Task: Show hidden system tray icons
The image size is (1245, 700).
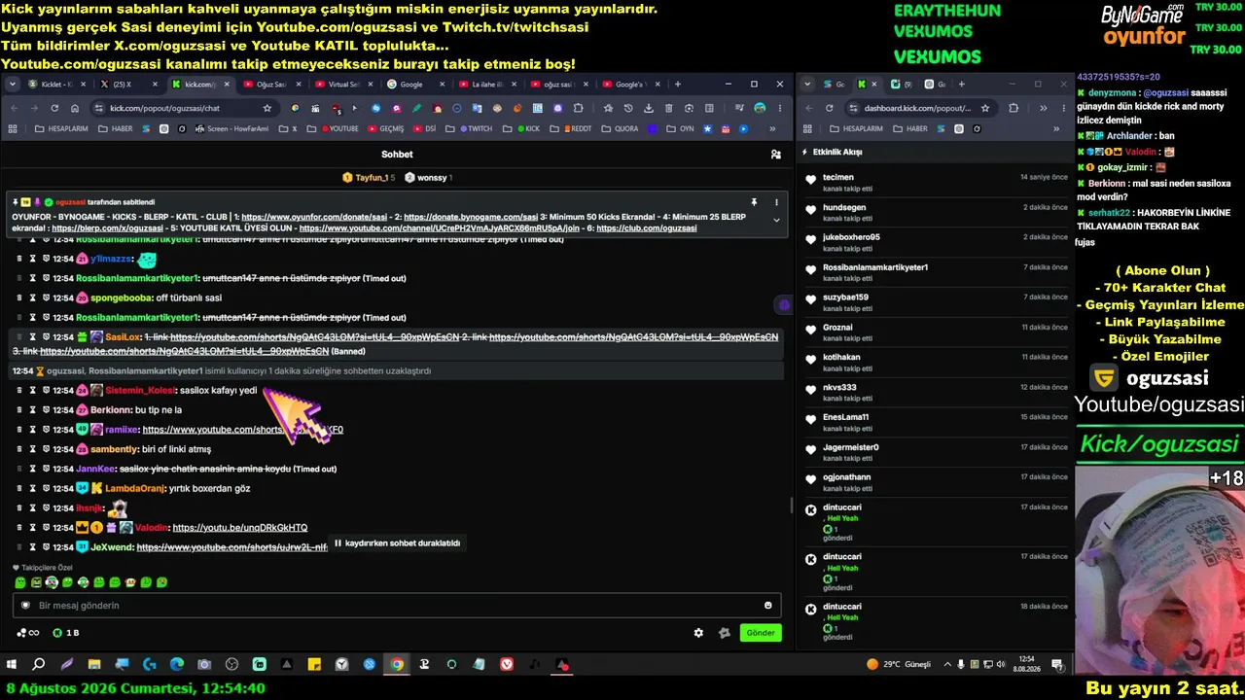Action: (x=945, y=664)
